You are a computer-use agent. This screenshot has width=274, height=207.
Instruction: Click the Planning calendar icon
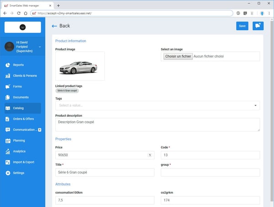[x=8, y=141]
